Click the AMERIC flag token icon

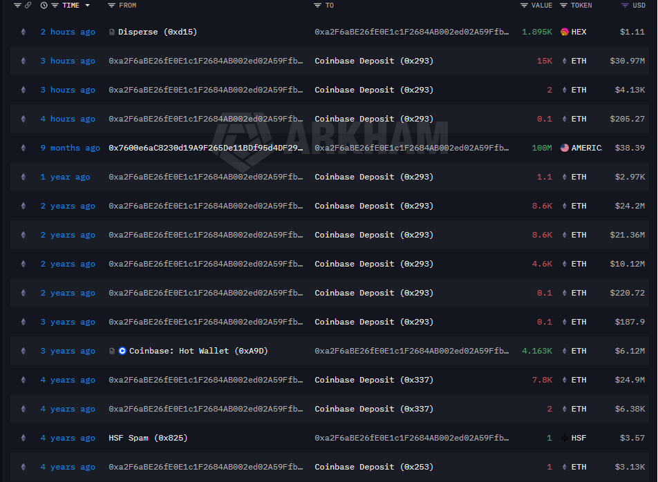tap(565, 148)
